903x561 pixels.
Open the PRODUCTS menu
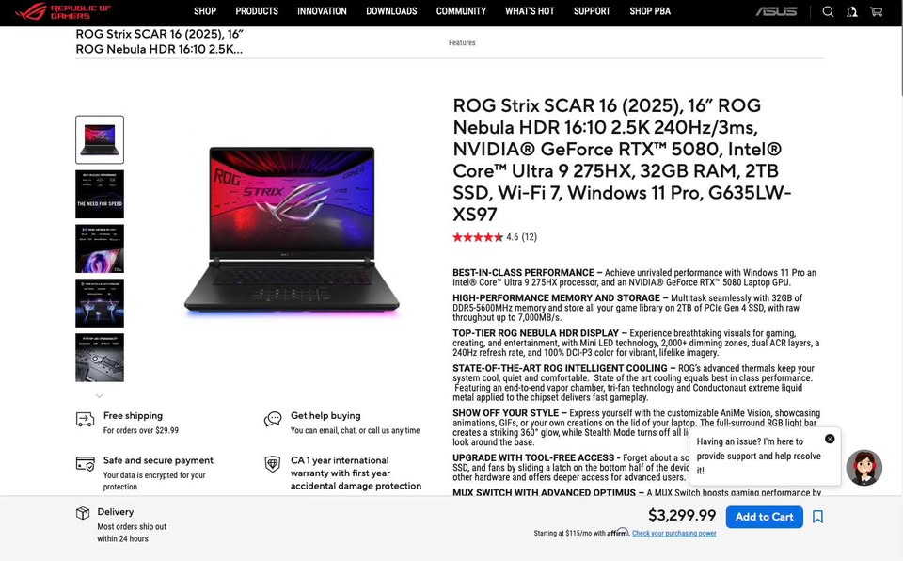pos(257,11)
